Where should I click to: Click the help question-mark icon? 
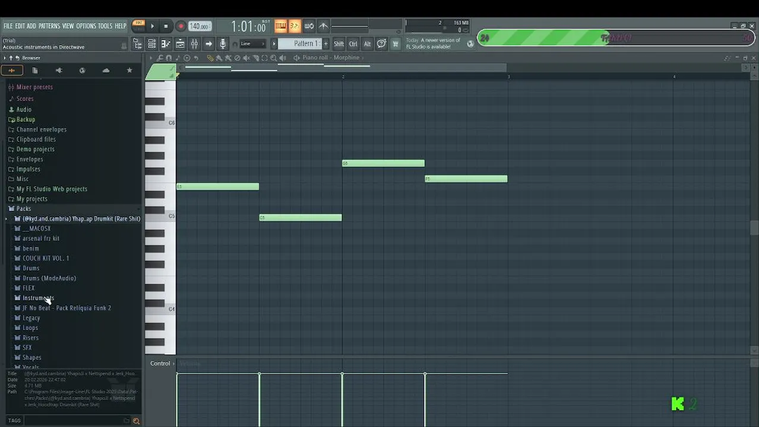coord(381,44)
